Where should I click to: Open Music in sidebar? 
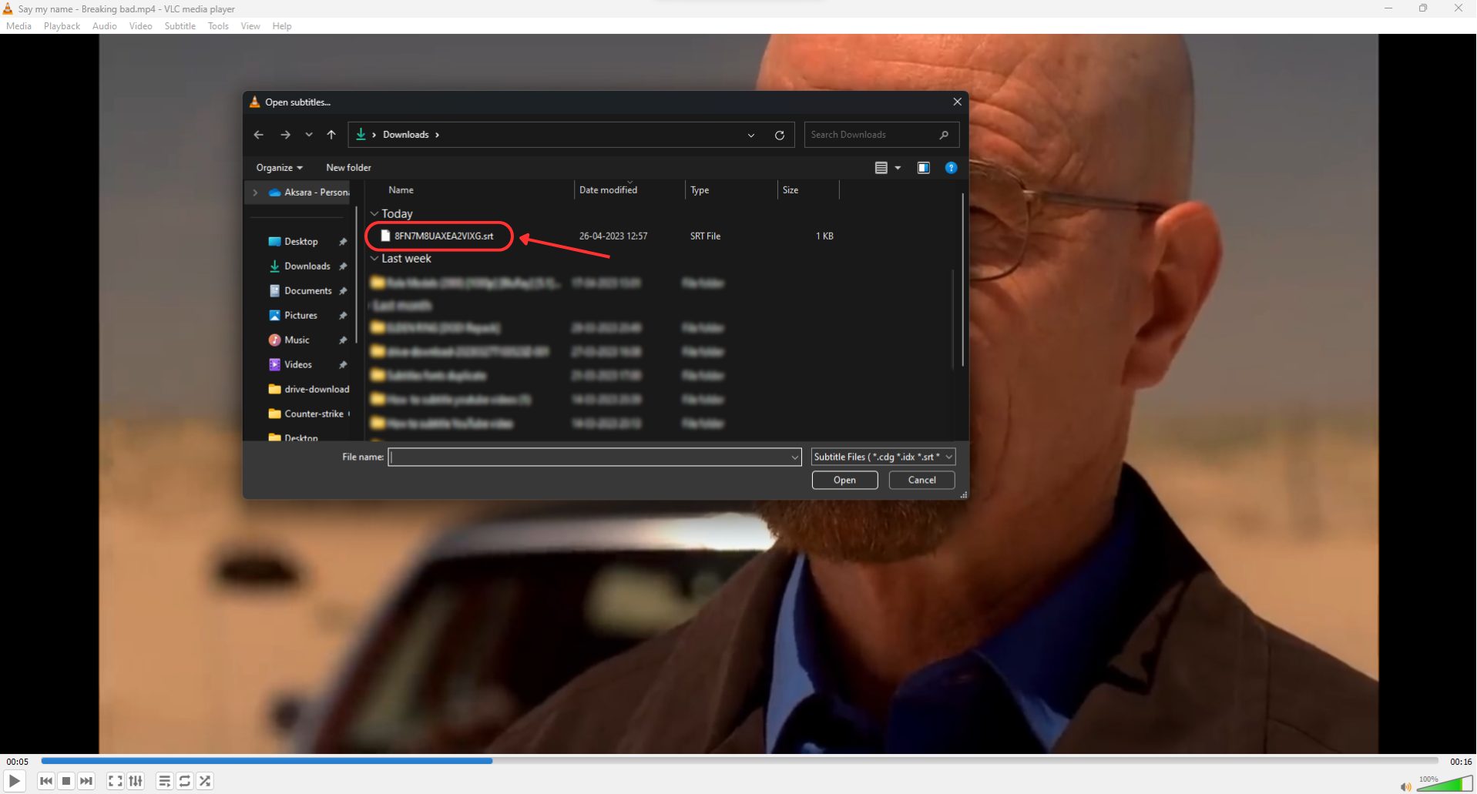[x=297, y=340]
